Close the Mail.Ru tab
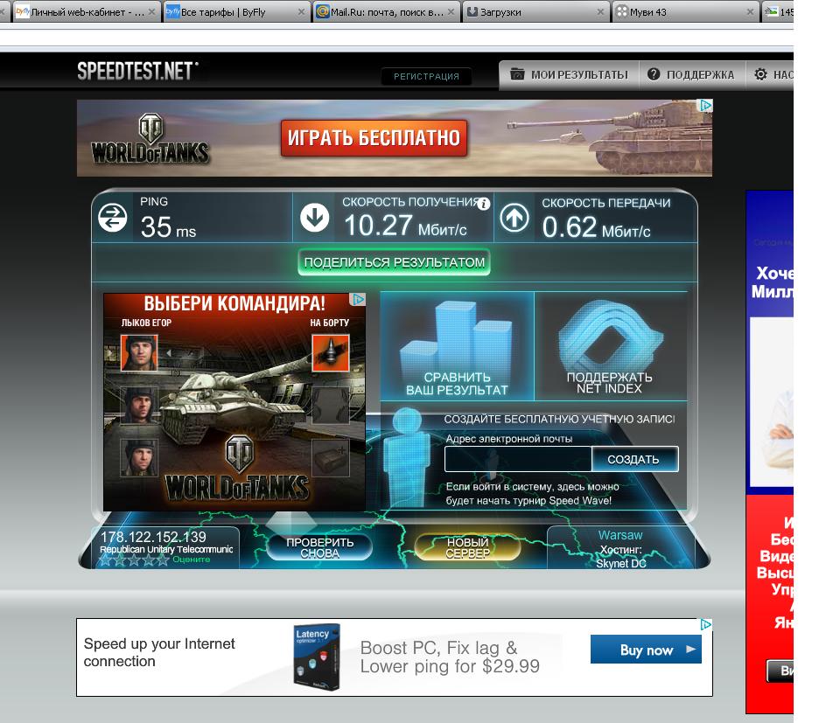This screenshot has height=723, width=840. tap(451, 11)
